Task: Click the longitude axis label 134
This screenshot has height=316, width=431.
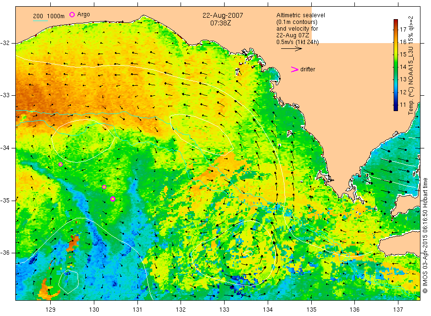Action: click(x=268, y=310)
